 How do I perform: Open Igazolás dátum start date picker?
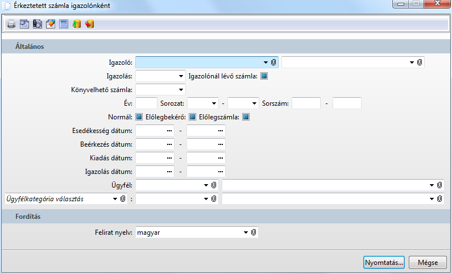[x=169, y=172]
